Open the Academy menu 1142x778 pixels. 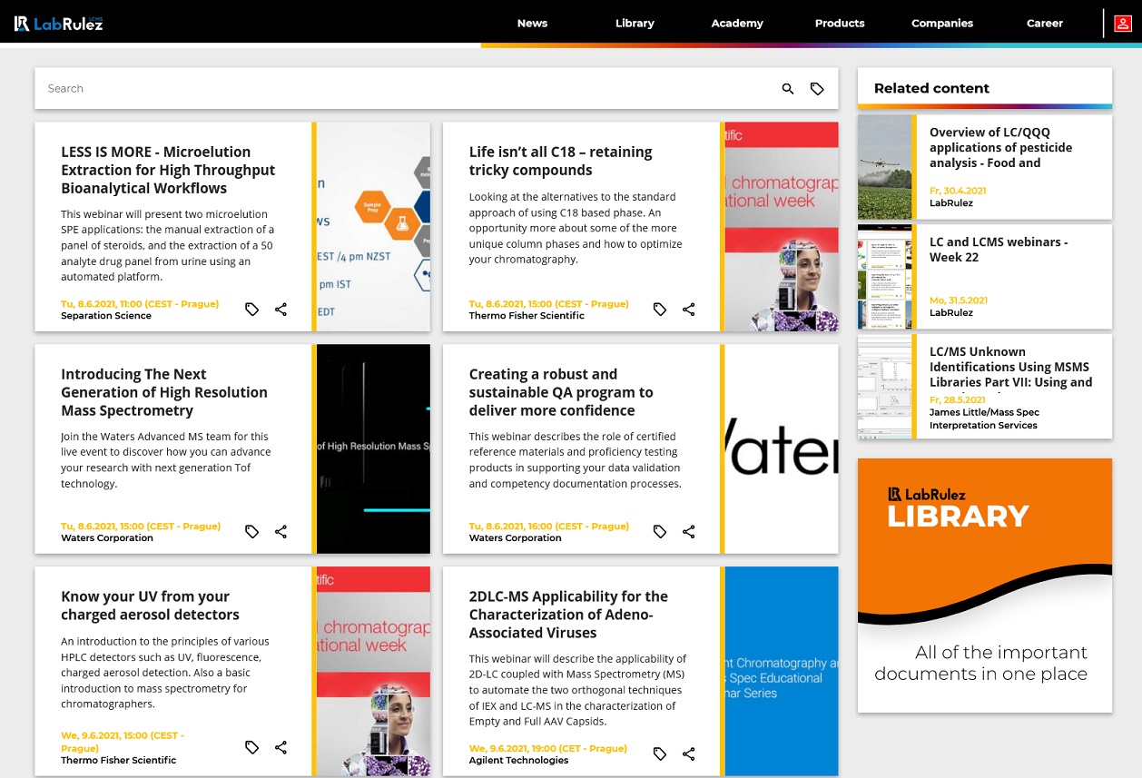(737, 24)
